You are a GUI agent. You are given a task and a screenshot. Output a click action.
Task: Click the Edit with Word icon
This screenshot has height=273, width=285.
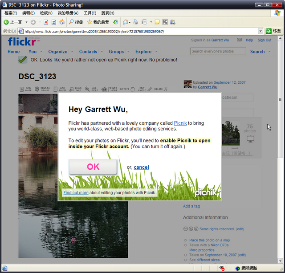(x=144, y=22)
